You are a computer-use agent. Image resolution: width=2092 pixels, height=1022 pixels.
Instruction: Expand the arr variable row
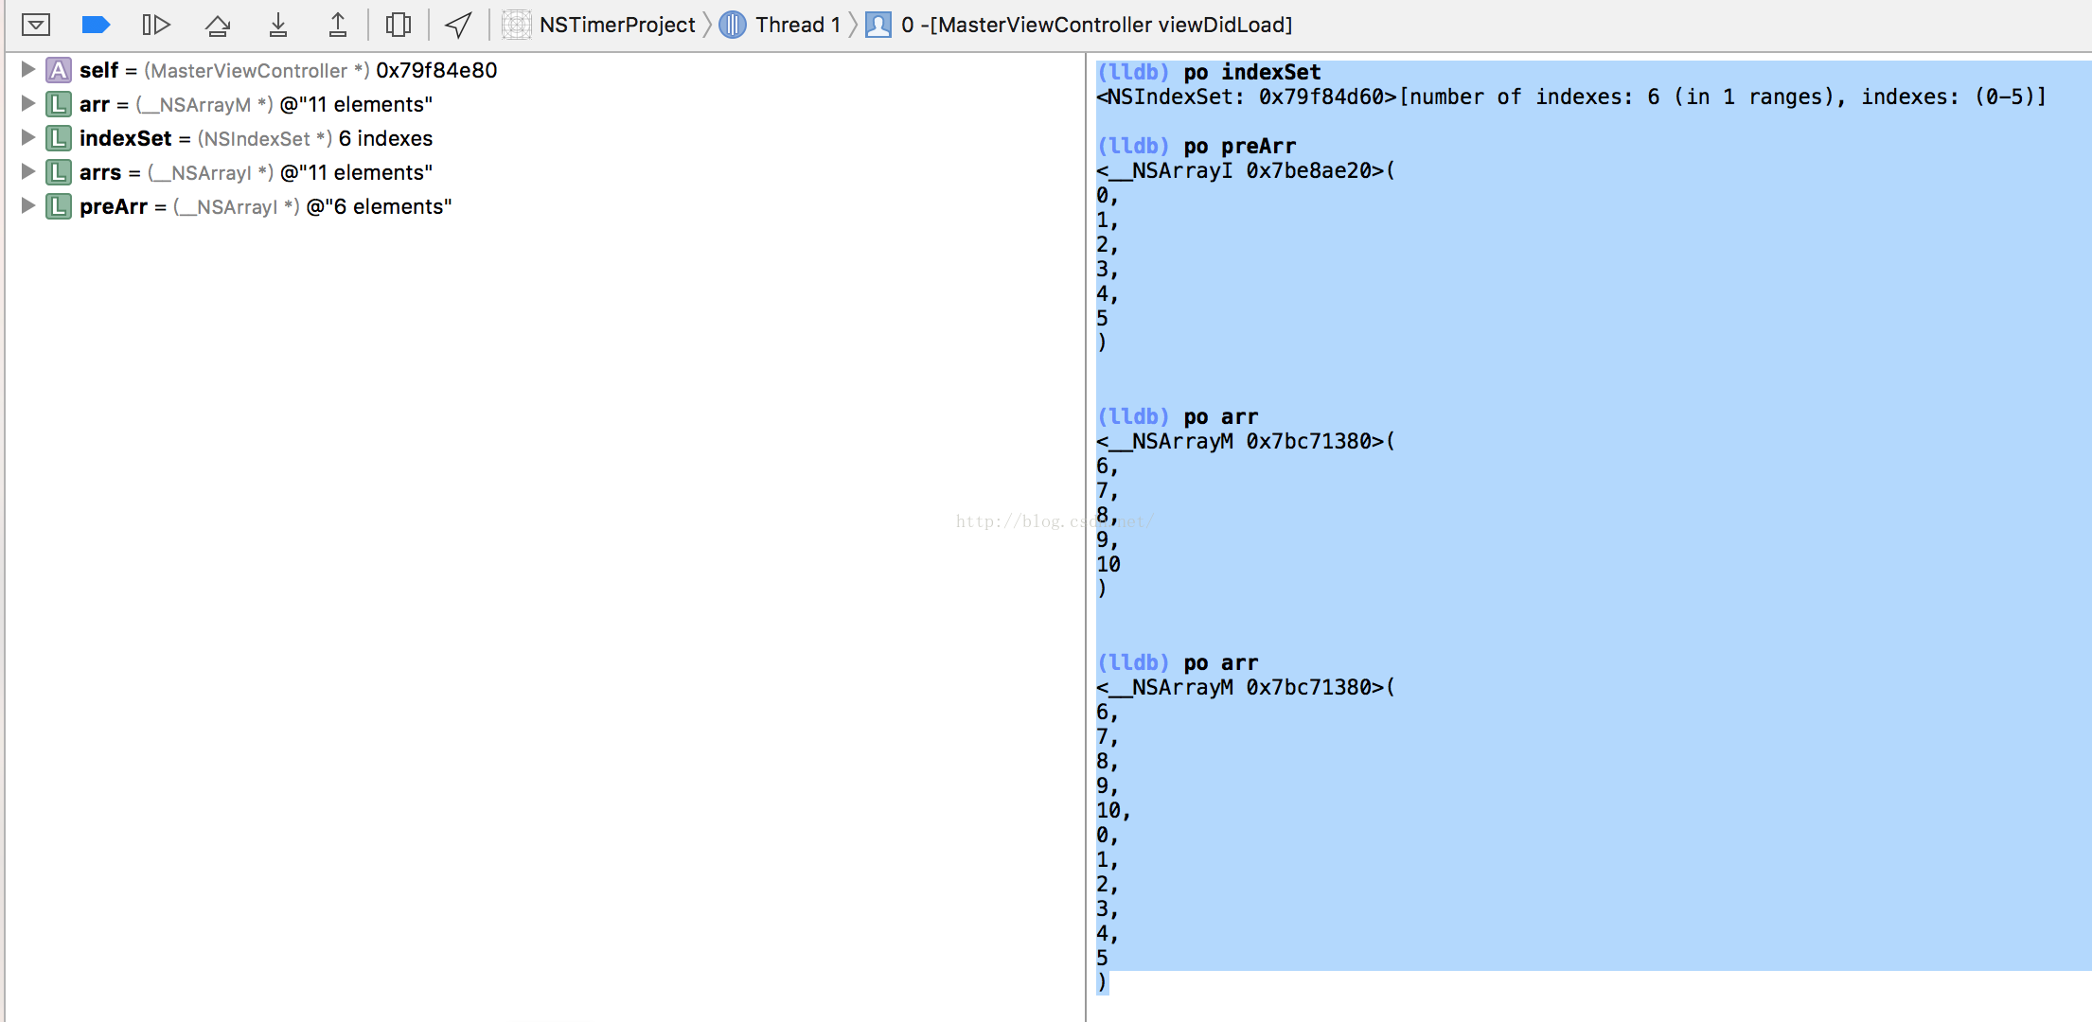[27, 103]
